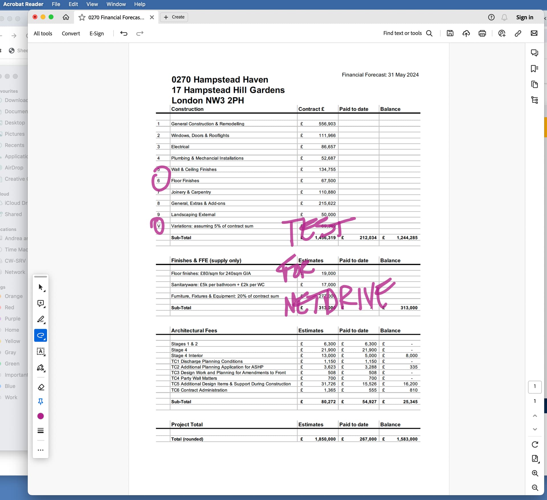Open the View menu
Image resolution: width=547 pixels, height=500 pixels.
pyautogui.click(x=92, y=4)
